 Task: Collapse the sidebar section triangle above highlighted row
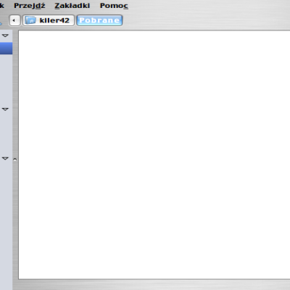(x=5, y=36)
